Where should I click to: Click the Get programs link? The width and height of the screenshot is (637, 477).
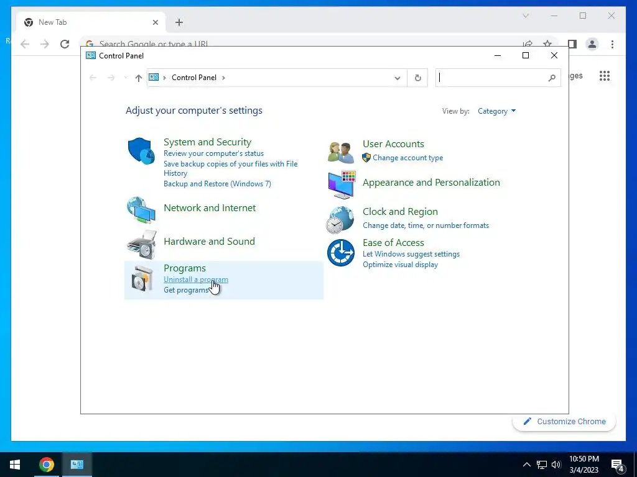pyautogui.click(x=186, y=290)
